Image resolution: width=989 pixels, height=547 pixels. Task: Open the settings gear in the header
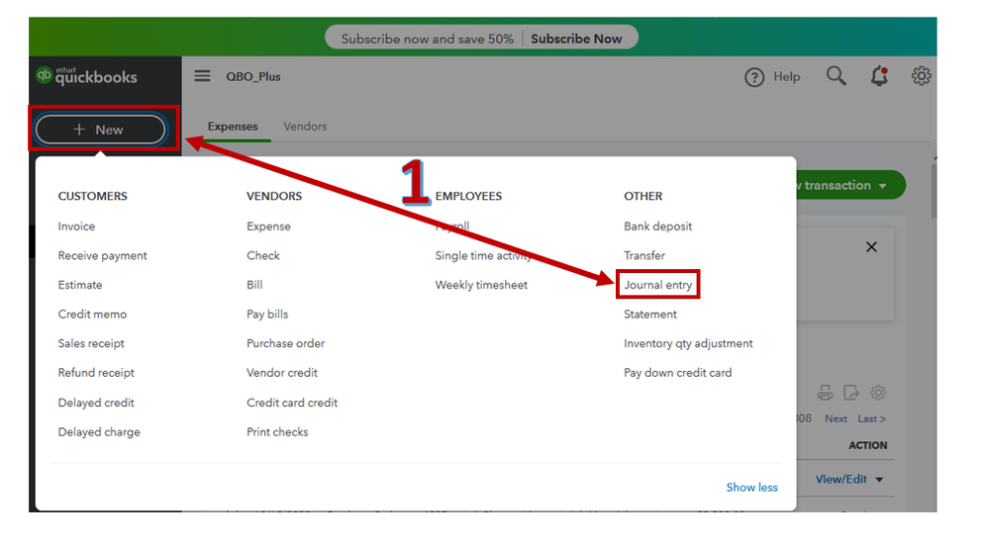point(921,76)
